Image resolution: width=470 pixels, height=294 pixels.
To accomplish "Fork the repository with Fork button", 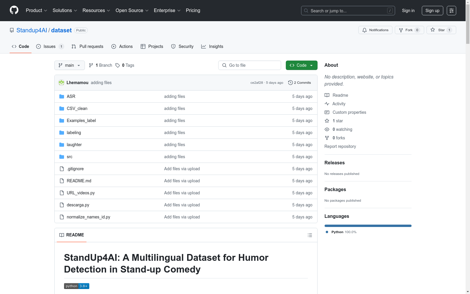I will (409, 30).
